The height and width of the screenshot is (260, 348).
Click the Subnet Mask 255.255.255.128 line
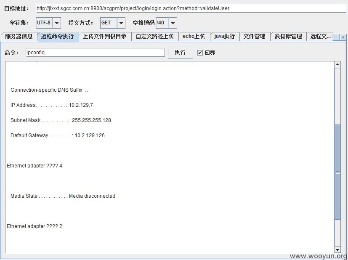pyautogui.click(x=61, y=120)
